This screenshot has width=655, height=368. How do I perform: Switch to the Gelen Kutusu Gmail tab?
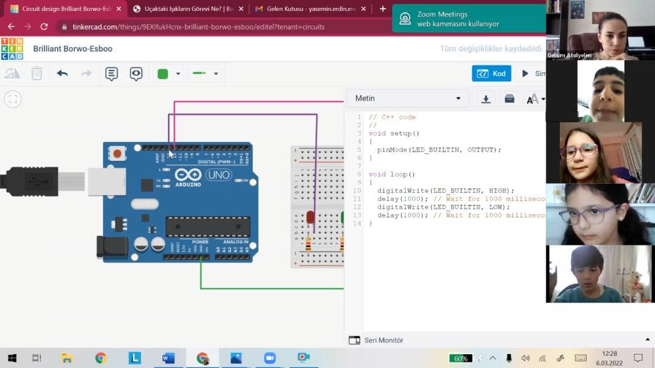(306, 9)
